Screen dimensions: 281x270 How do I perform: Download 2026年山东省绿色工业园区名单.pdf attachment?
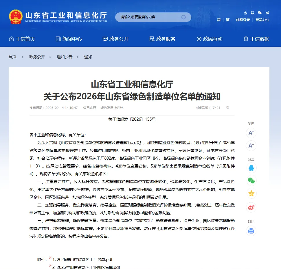86,267
